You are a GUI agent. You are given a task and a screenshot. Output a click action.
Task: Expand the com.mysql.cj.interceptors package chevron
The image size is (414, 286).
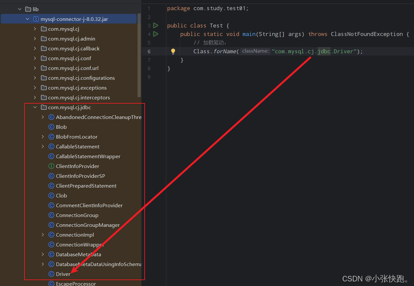click(x=35, y=97)
